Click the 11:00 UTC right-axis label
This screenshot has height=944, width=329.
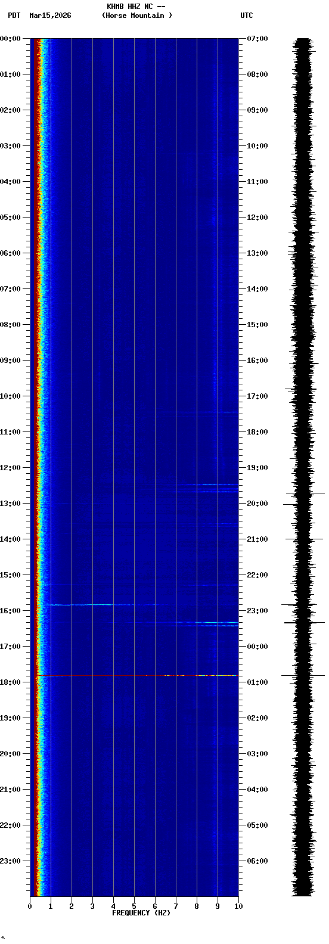[257, 182]
